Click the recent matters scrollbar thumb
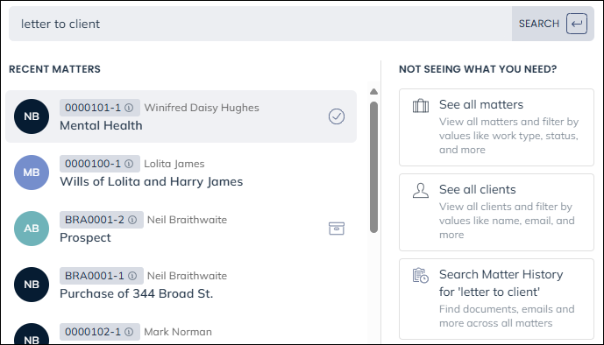604x345 pixels. point(373,167)
